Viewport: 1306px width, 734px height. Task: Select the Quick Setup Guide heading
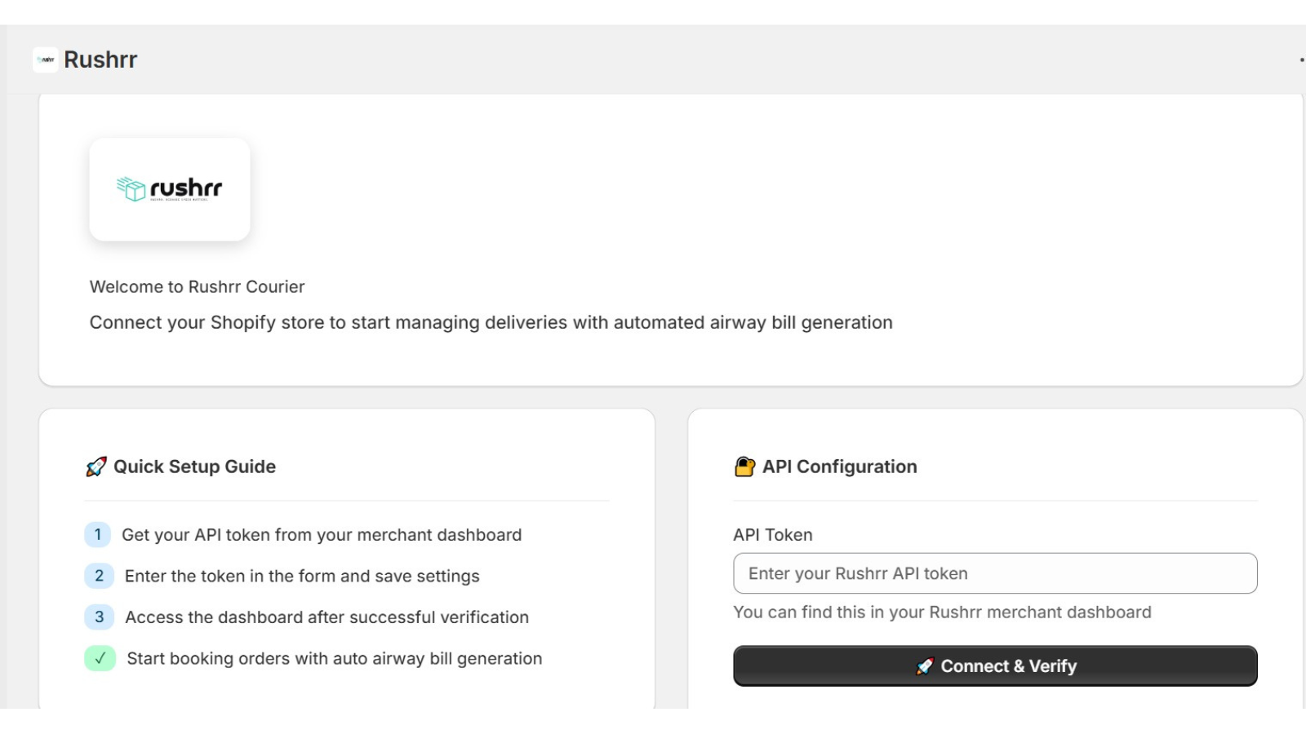pyautogui.click(x=194, y=466)
